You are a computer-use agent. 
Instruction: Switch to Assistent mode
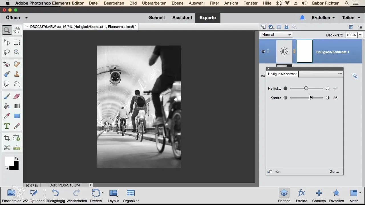[x=182, y=18]
